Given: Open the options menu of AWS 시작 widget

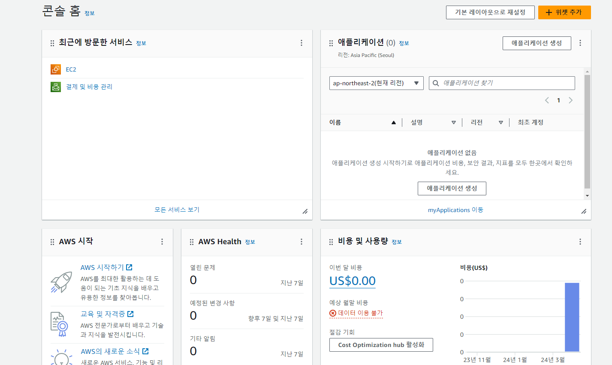Looking at the screenshot, I should pyautogui.click(x=162, y=242).
